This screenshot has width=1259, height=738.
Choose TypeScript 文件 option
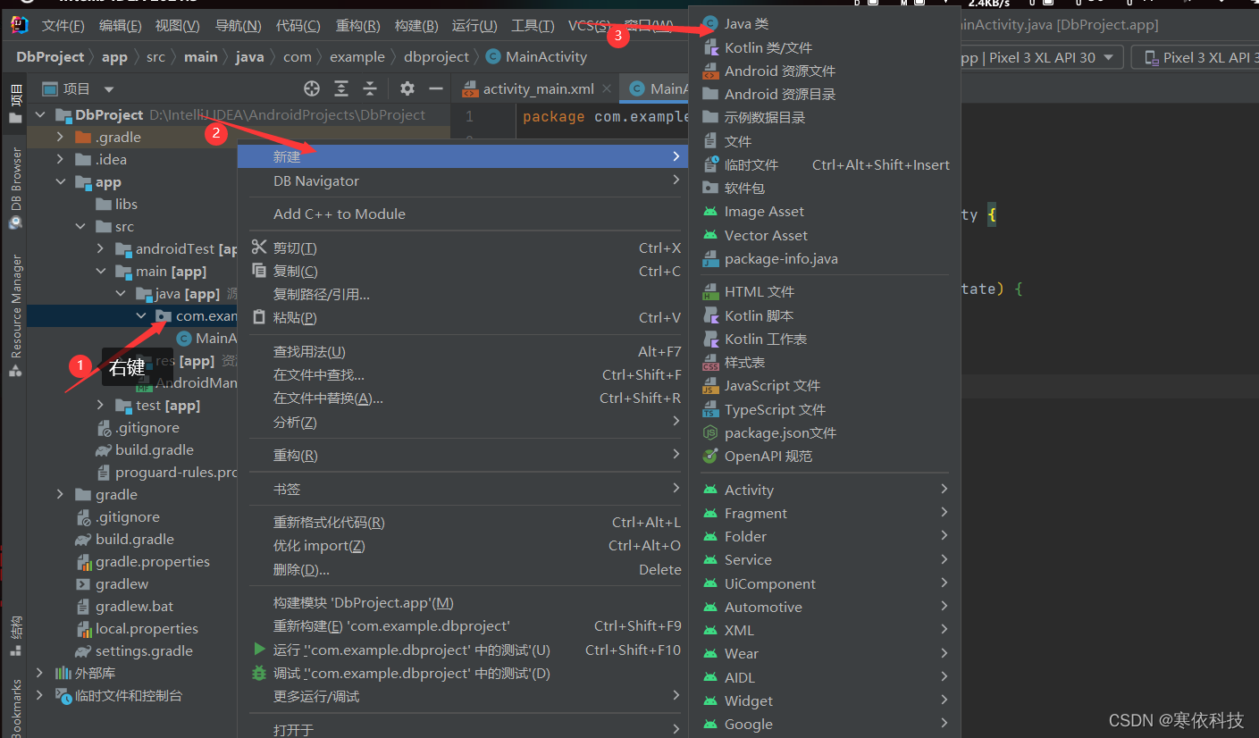(x=823, y=409)
